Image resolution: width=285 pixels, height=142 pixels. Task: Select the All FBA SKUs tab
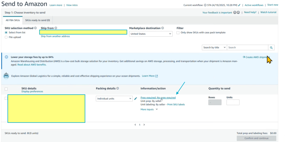pos(13,20)
